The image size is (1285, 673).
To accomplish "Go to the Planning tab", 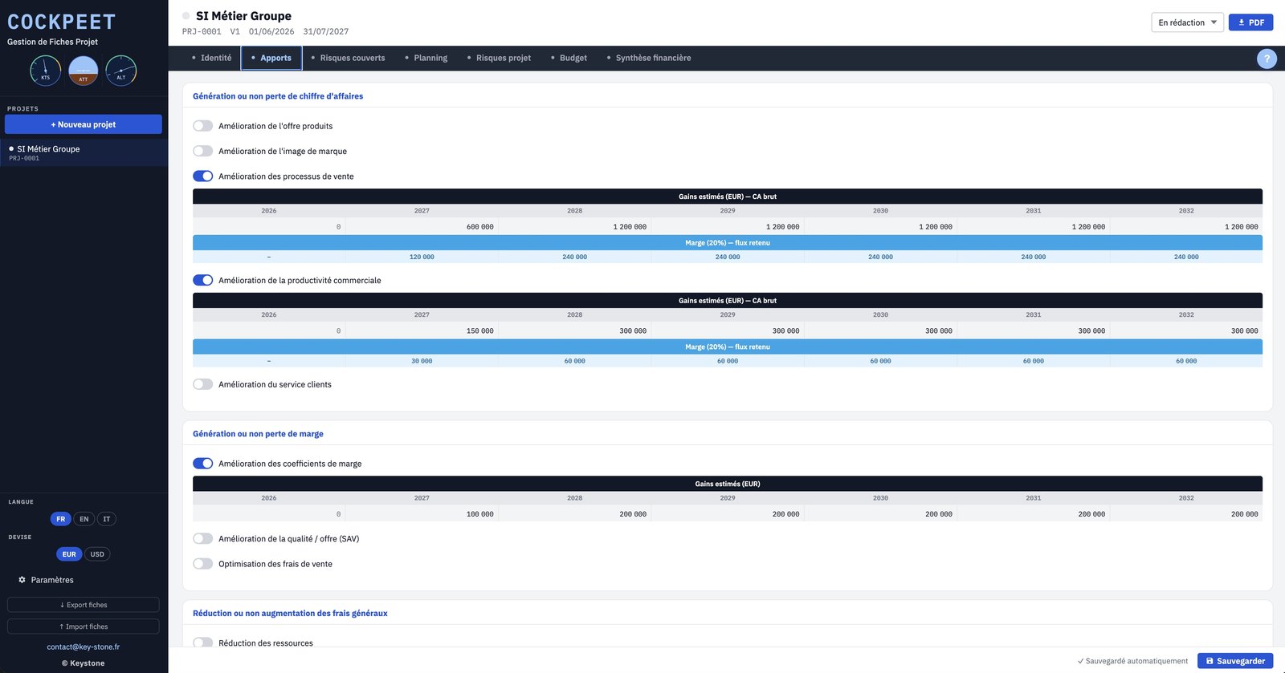I will [x=426, y=58].
